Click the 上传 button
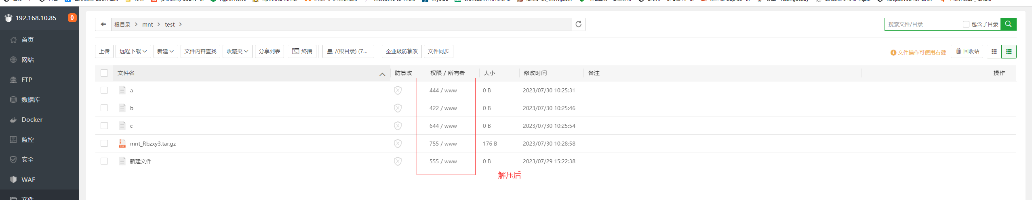This screenshot has height=200, width=1032. point(104,51)
